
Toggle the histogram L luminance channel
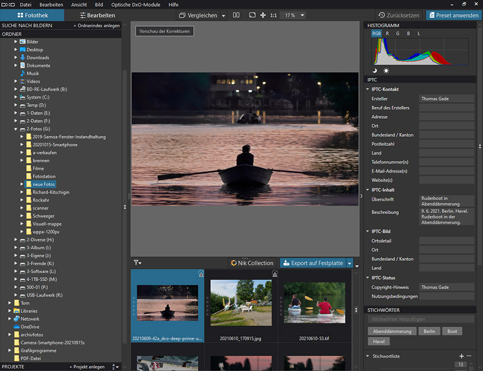[419, 34]
